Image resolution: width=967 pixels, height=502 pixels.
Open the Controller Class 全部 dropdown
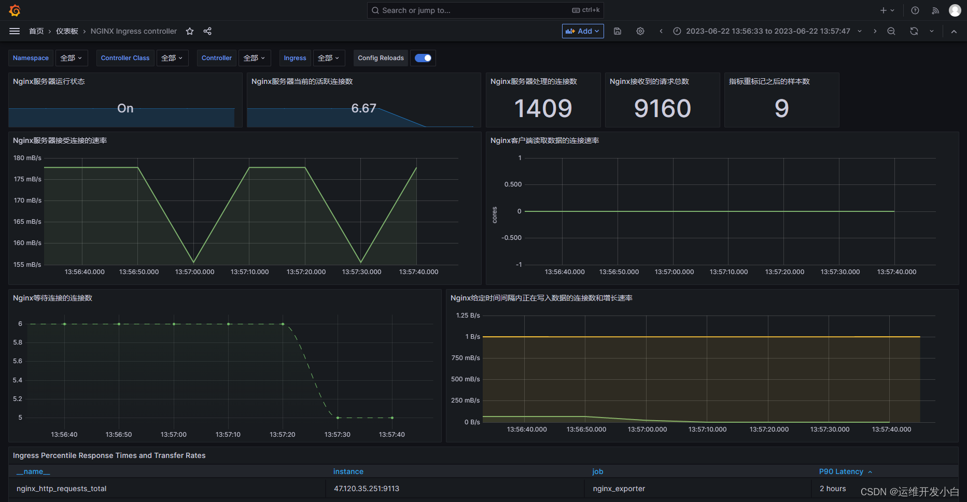[x=172, y=58]
